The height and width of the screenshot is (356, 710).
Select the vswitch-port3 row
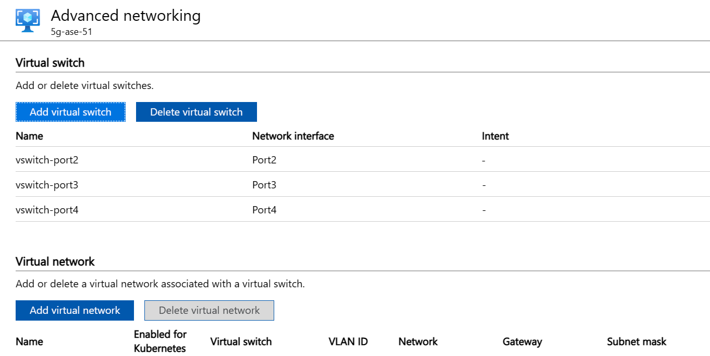pyautogui.click(x=47, y=185)
